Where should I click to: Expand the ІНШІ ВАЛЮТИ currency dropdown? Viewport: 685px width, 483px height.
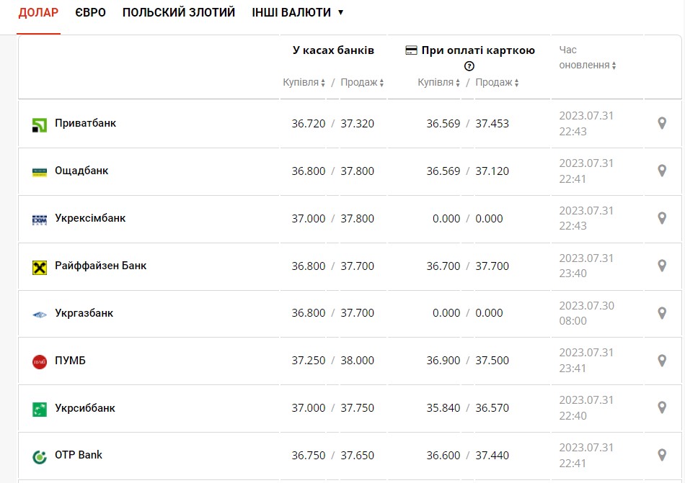pos(298,12)
